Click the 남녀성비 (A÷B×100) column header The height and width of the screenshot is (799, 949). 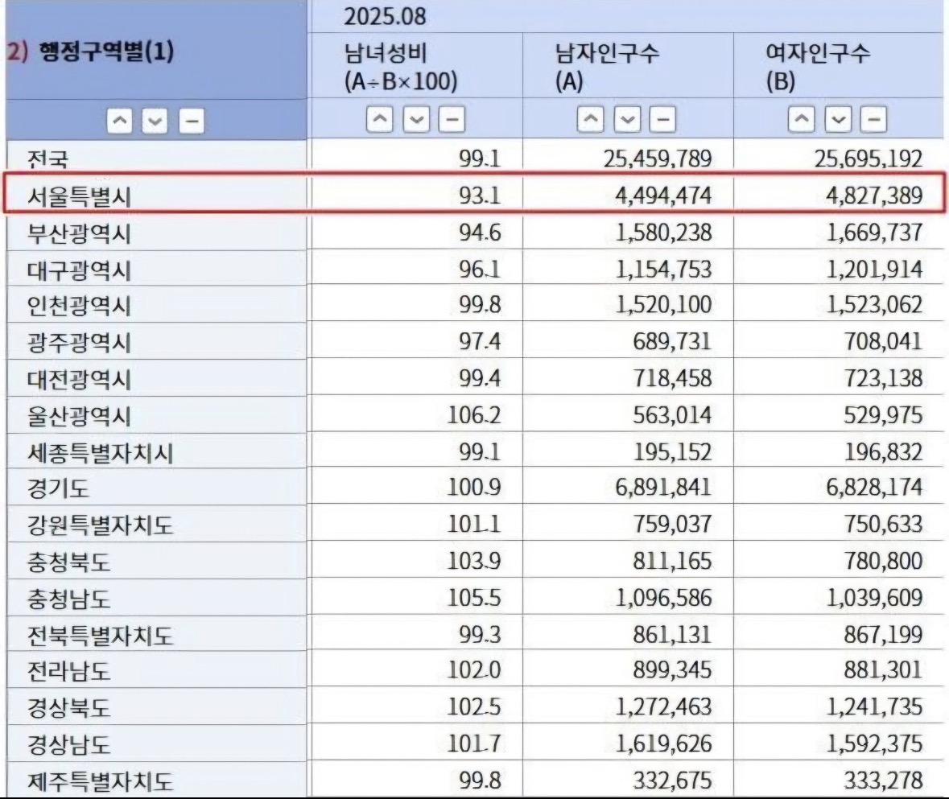[400, 68]
